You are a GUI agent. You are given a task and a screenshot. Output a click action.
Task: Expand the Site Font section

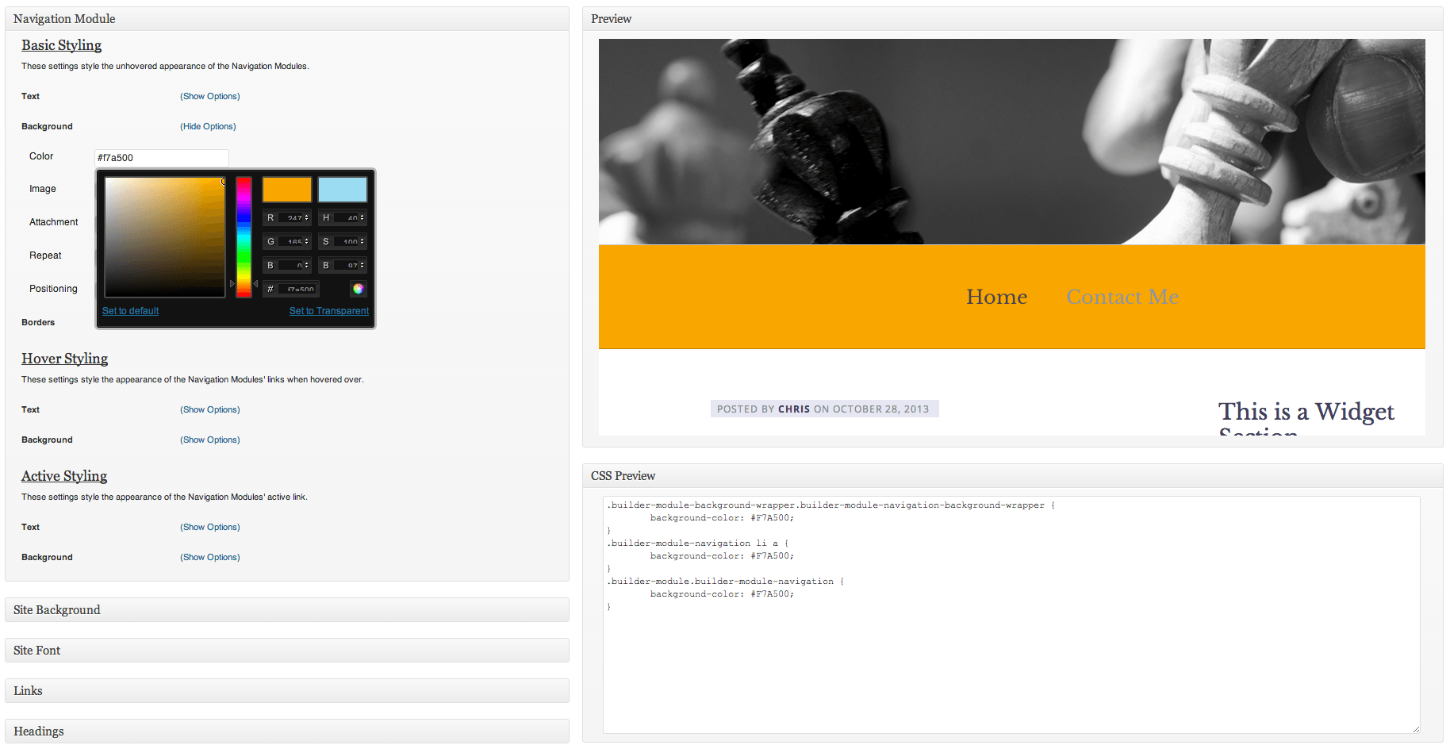click(x=36, y=650)
